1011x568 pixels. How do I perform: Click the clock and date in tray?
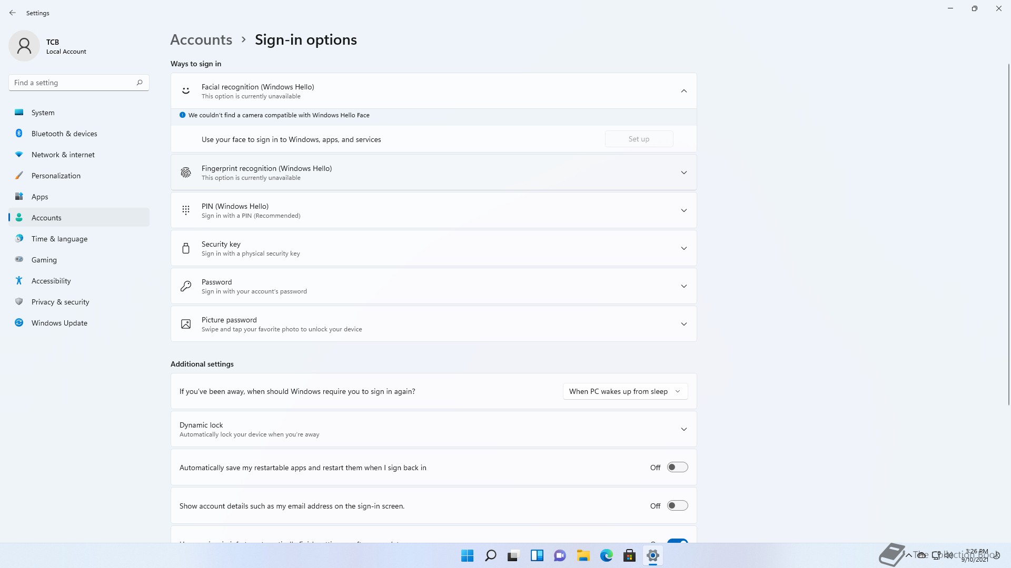pyautogui.click(x=976, y=555)
